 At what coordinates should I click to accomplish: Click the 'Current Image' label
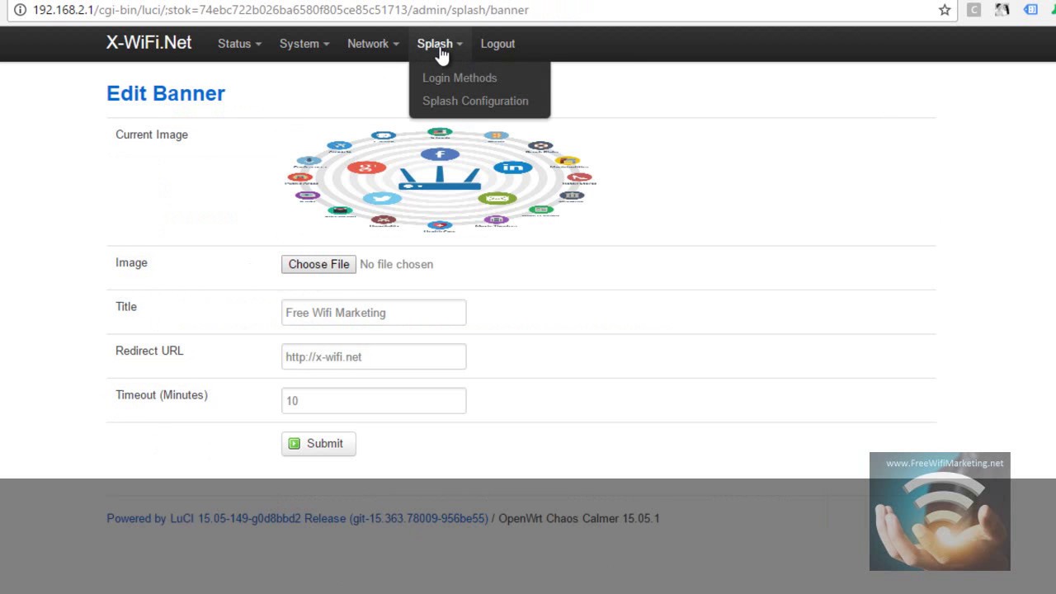pyautogui.click(x=152, y=134)
